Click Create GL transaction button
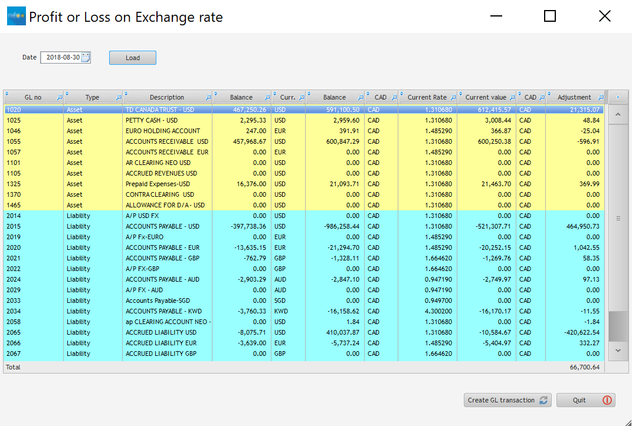Image resolution: width=632 pixels, height=426 pixels. pos(507,400)
